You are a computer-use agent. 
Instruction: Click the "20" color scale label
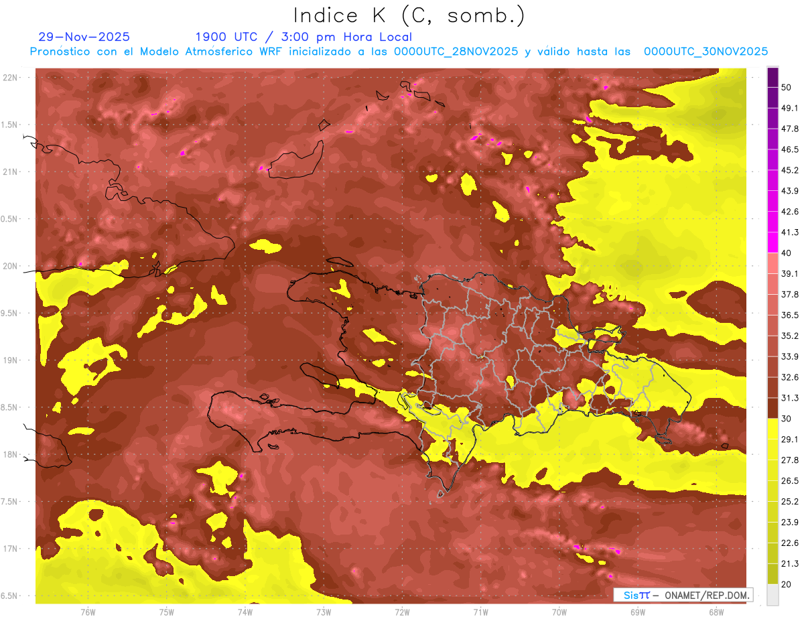tap(787, 584)
